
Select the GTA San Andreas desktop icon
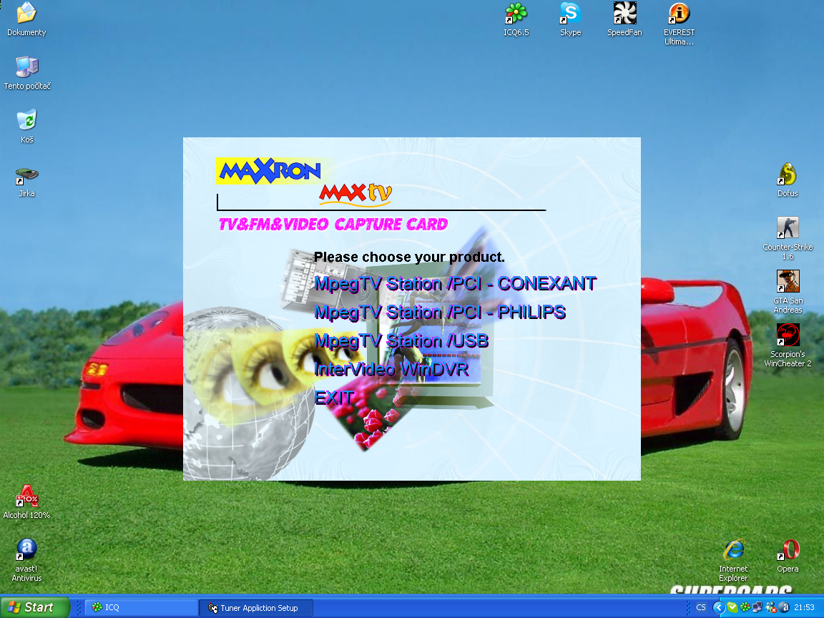point(788,292)
